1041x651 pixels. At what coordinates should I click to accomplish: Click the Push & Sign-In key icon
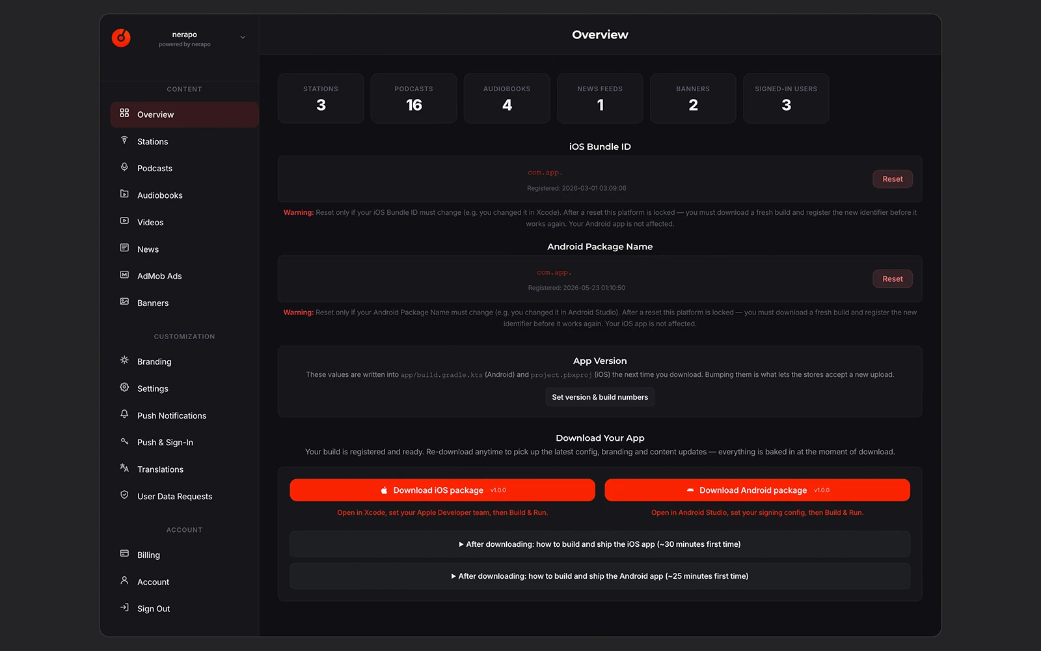coord(124,441)
